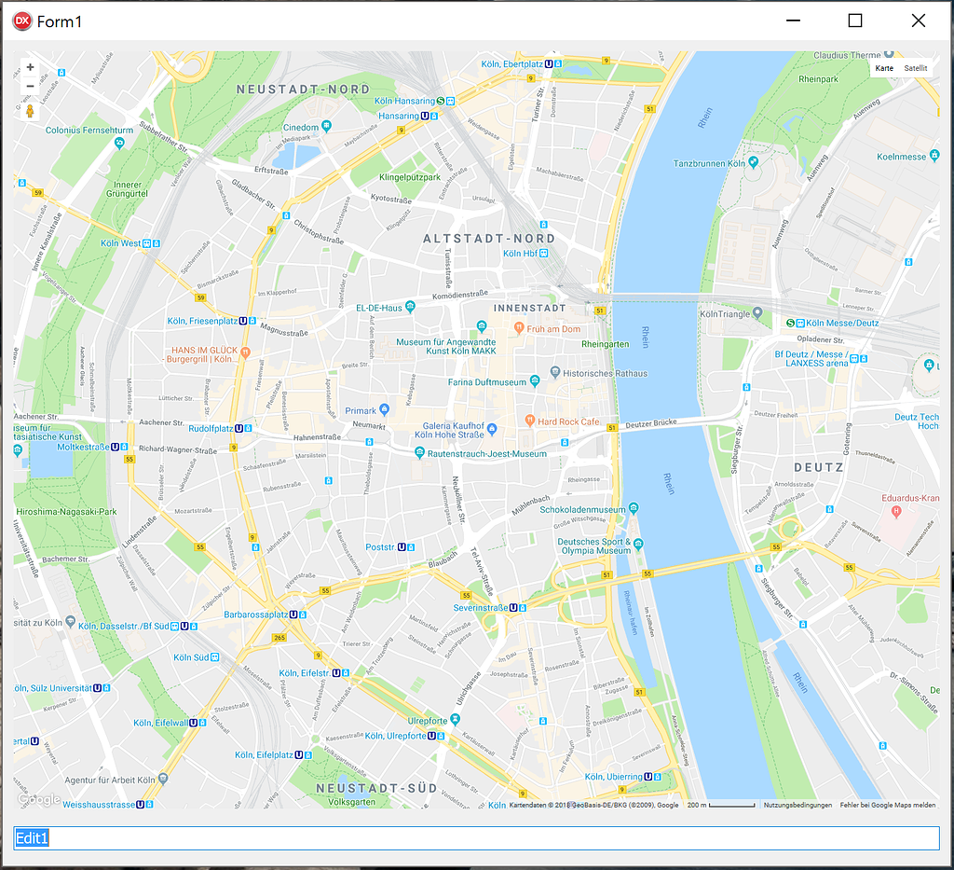This screenshot has width=954, height=870.
Task: Zoom in using the plus icon
Action: pyautogui.click(x=29, y=66)
